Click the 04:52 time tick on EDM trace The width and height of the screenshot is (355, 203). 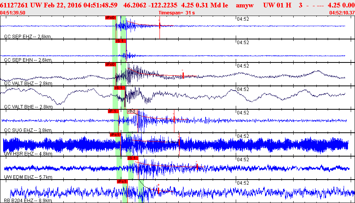click(244, 159)
